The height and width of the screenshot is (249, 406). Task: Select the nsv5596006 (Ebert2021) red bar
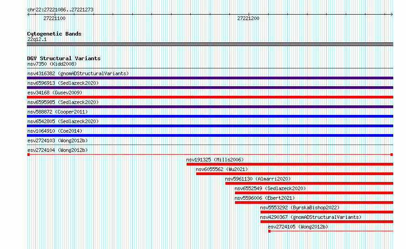tap(314, 202)
